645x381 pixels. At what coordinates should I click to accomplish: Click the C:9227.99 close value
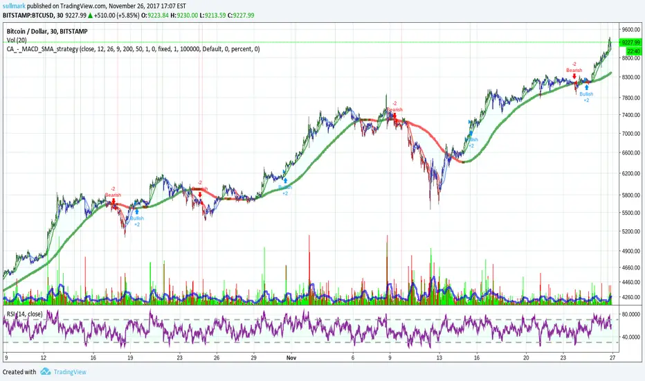pos(241,15)
